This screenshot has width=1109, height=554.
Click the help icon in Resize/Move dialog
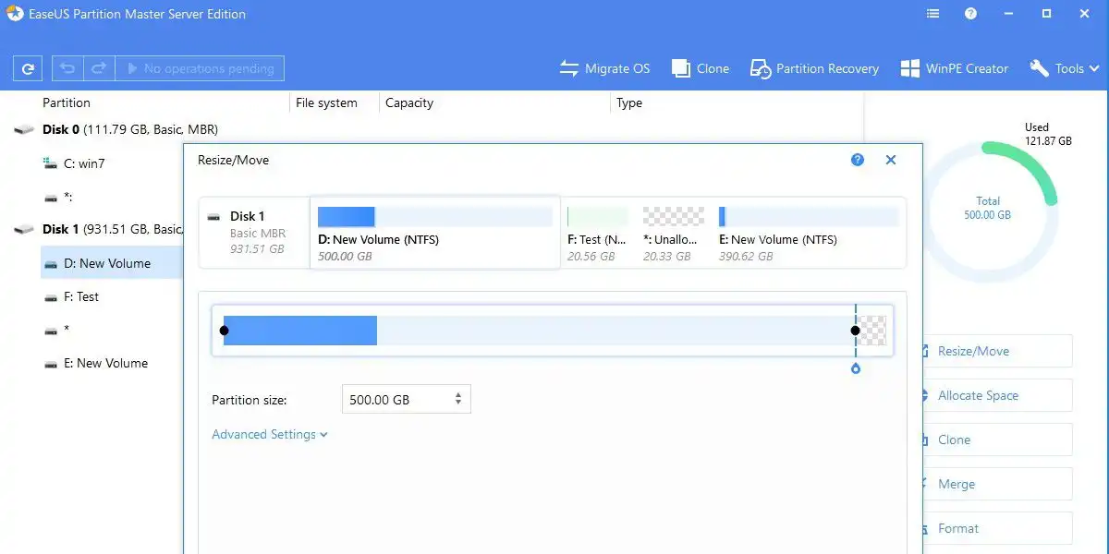858,160
